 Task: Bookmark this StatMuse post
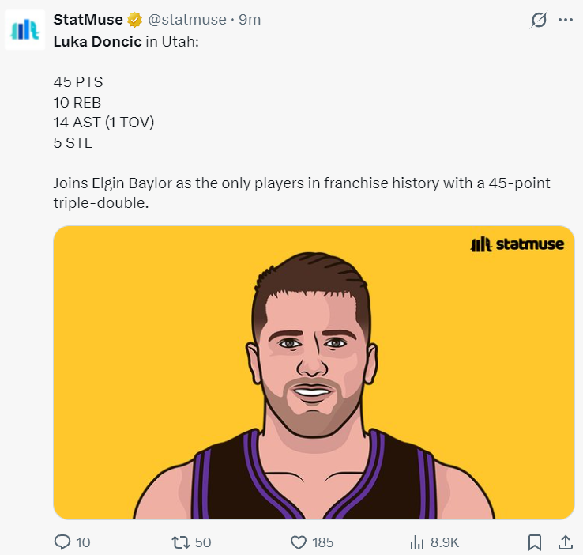[535, 542]
